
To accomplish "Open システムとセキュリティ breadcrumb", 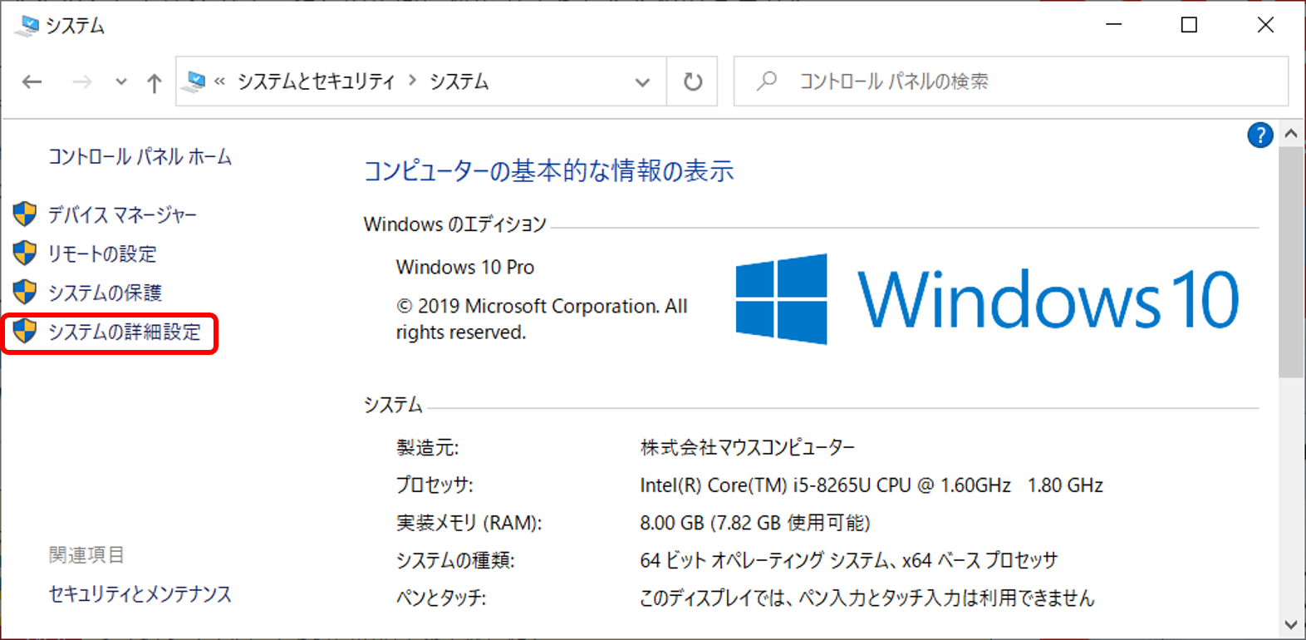I will [x=317, y=81].
